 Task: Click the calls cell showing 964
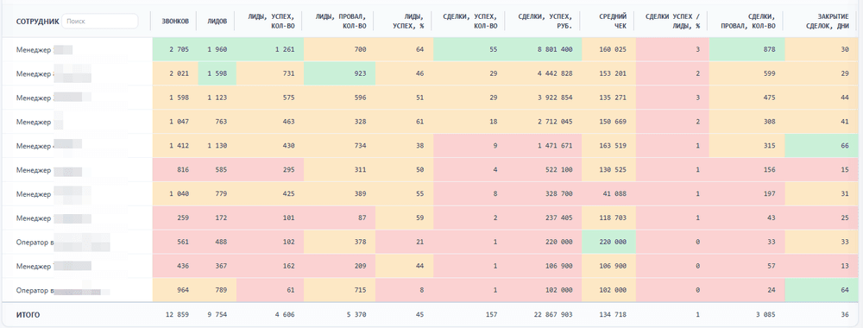click(x=174, y=291)
